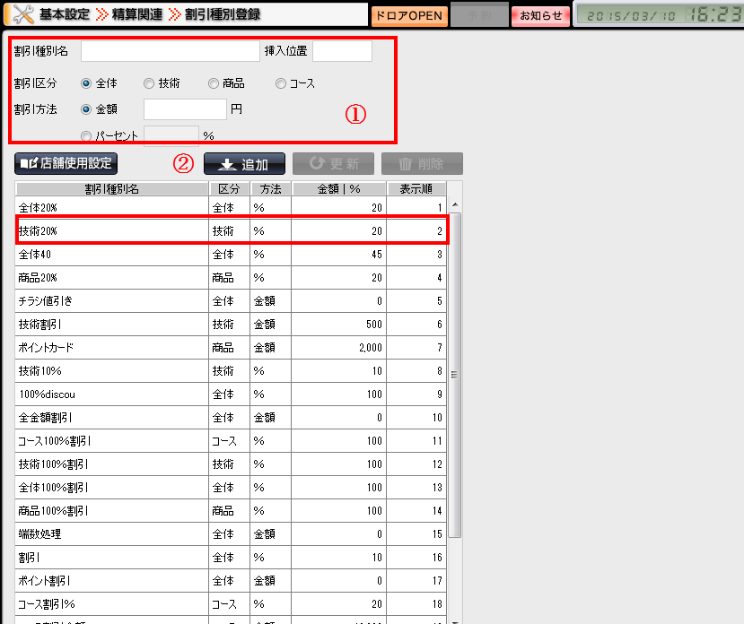
Task: Click the 店舗使用設定 button
Action: click(x=66, y=164)
